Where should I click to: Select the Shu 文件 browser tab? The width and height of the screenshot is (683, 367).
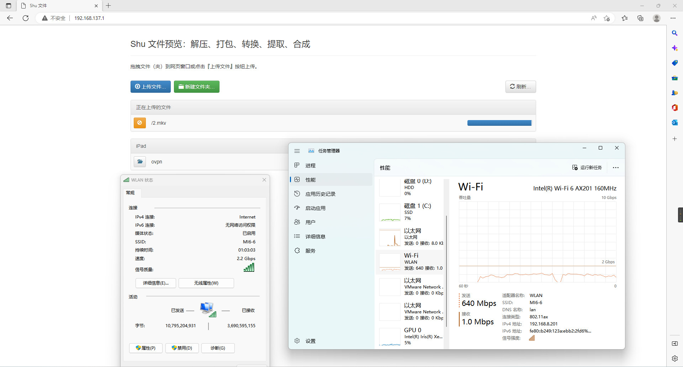point(59,6)
